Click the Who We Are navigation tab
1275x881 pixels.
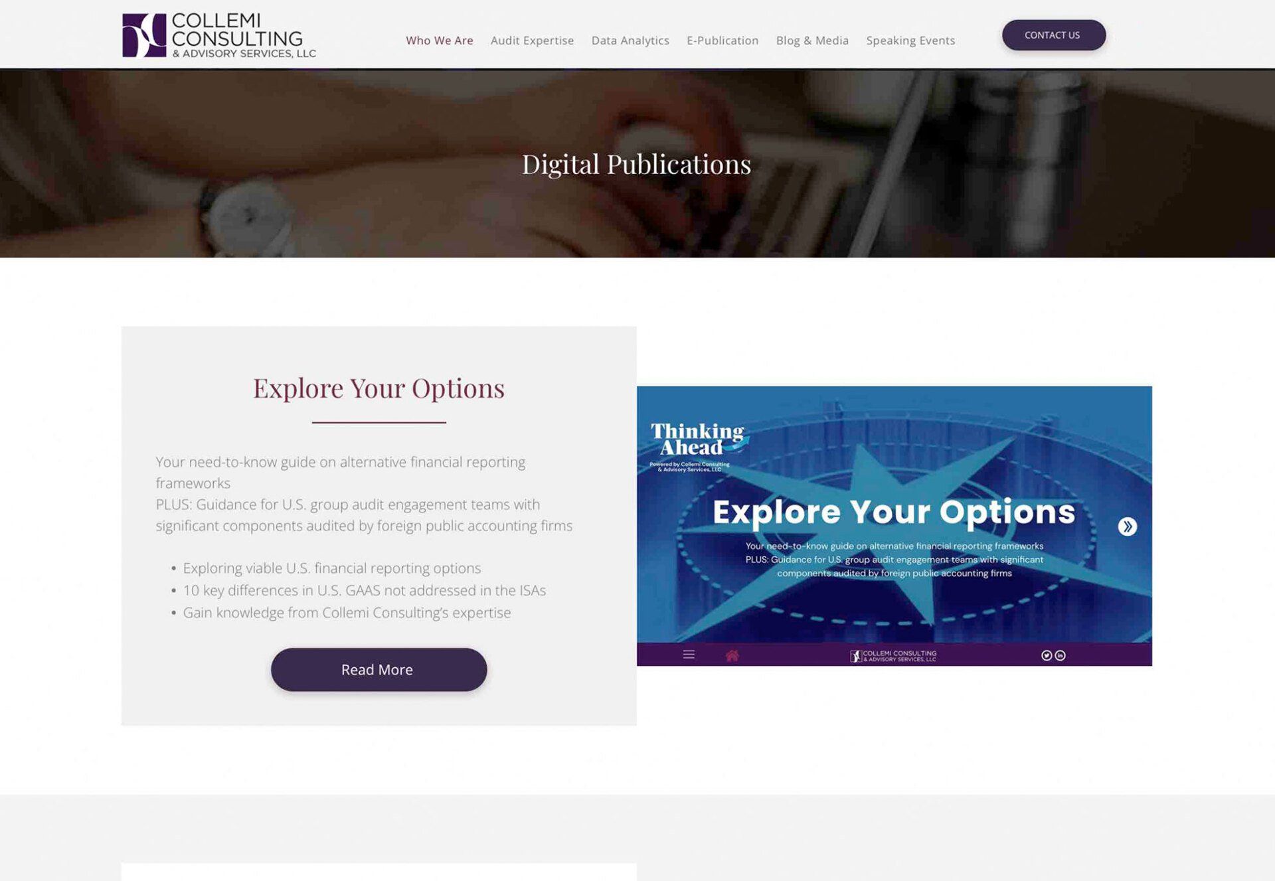[x=439, y=40]
